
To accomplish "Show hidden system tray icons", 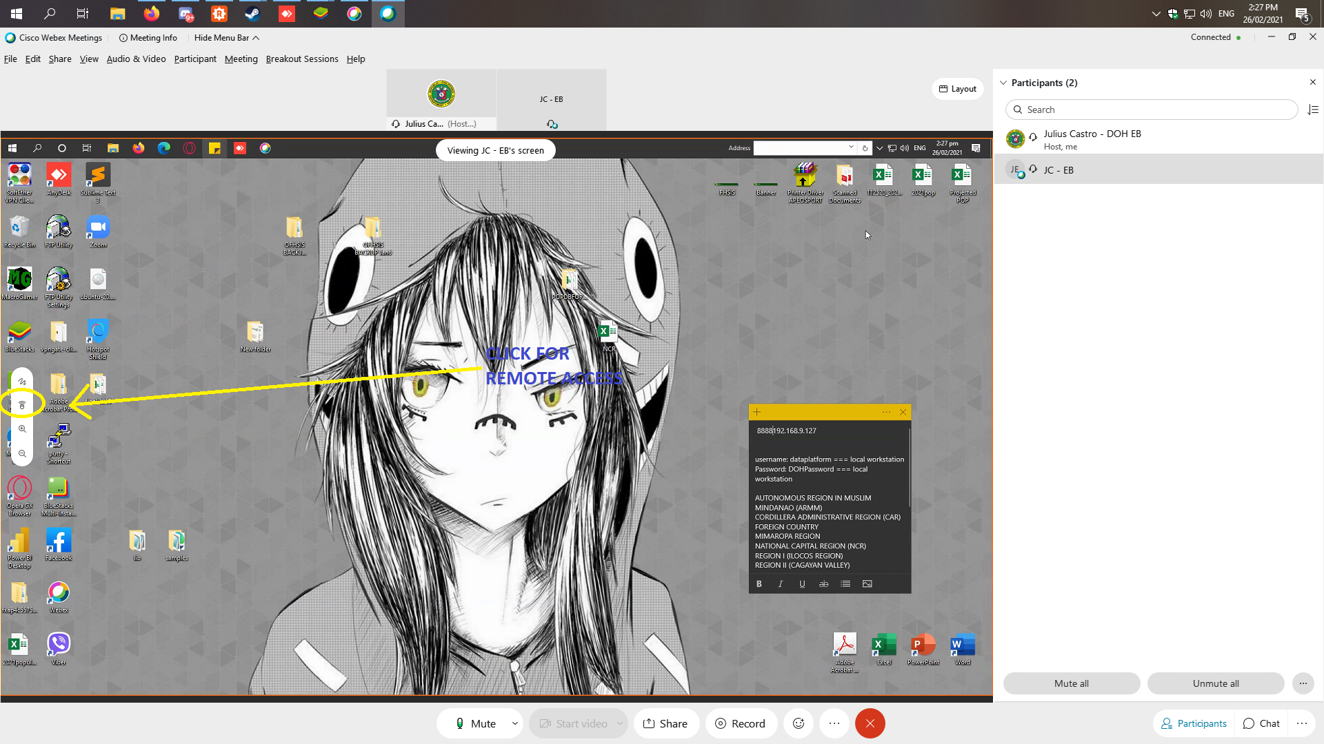I will [x=1156, y=14].
